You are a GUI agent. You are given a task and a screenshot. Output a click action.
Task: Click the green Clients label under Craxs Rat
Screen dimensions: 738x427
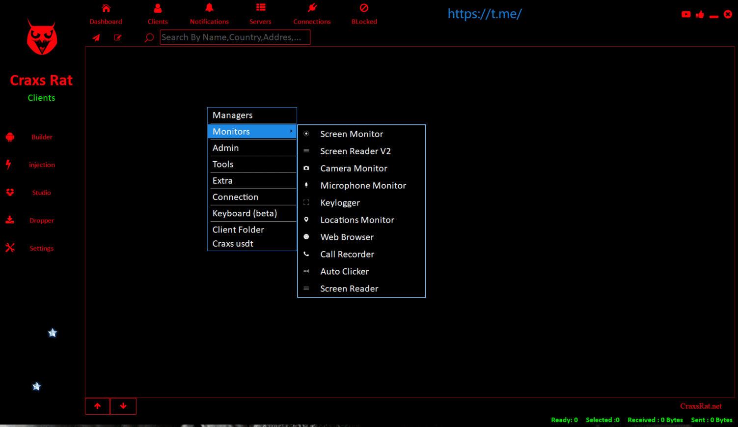(41, 98)
